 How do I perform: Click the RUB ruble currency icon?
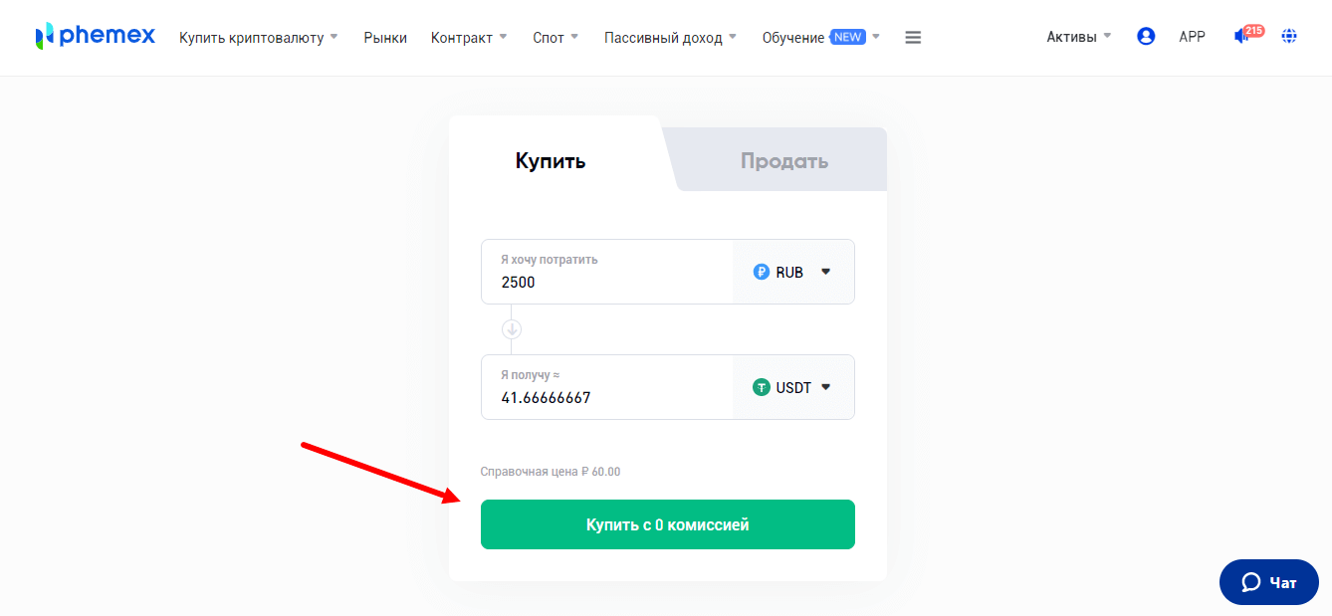[x=762, y=272]
